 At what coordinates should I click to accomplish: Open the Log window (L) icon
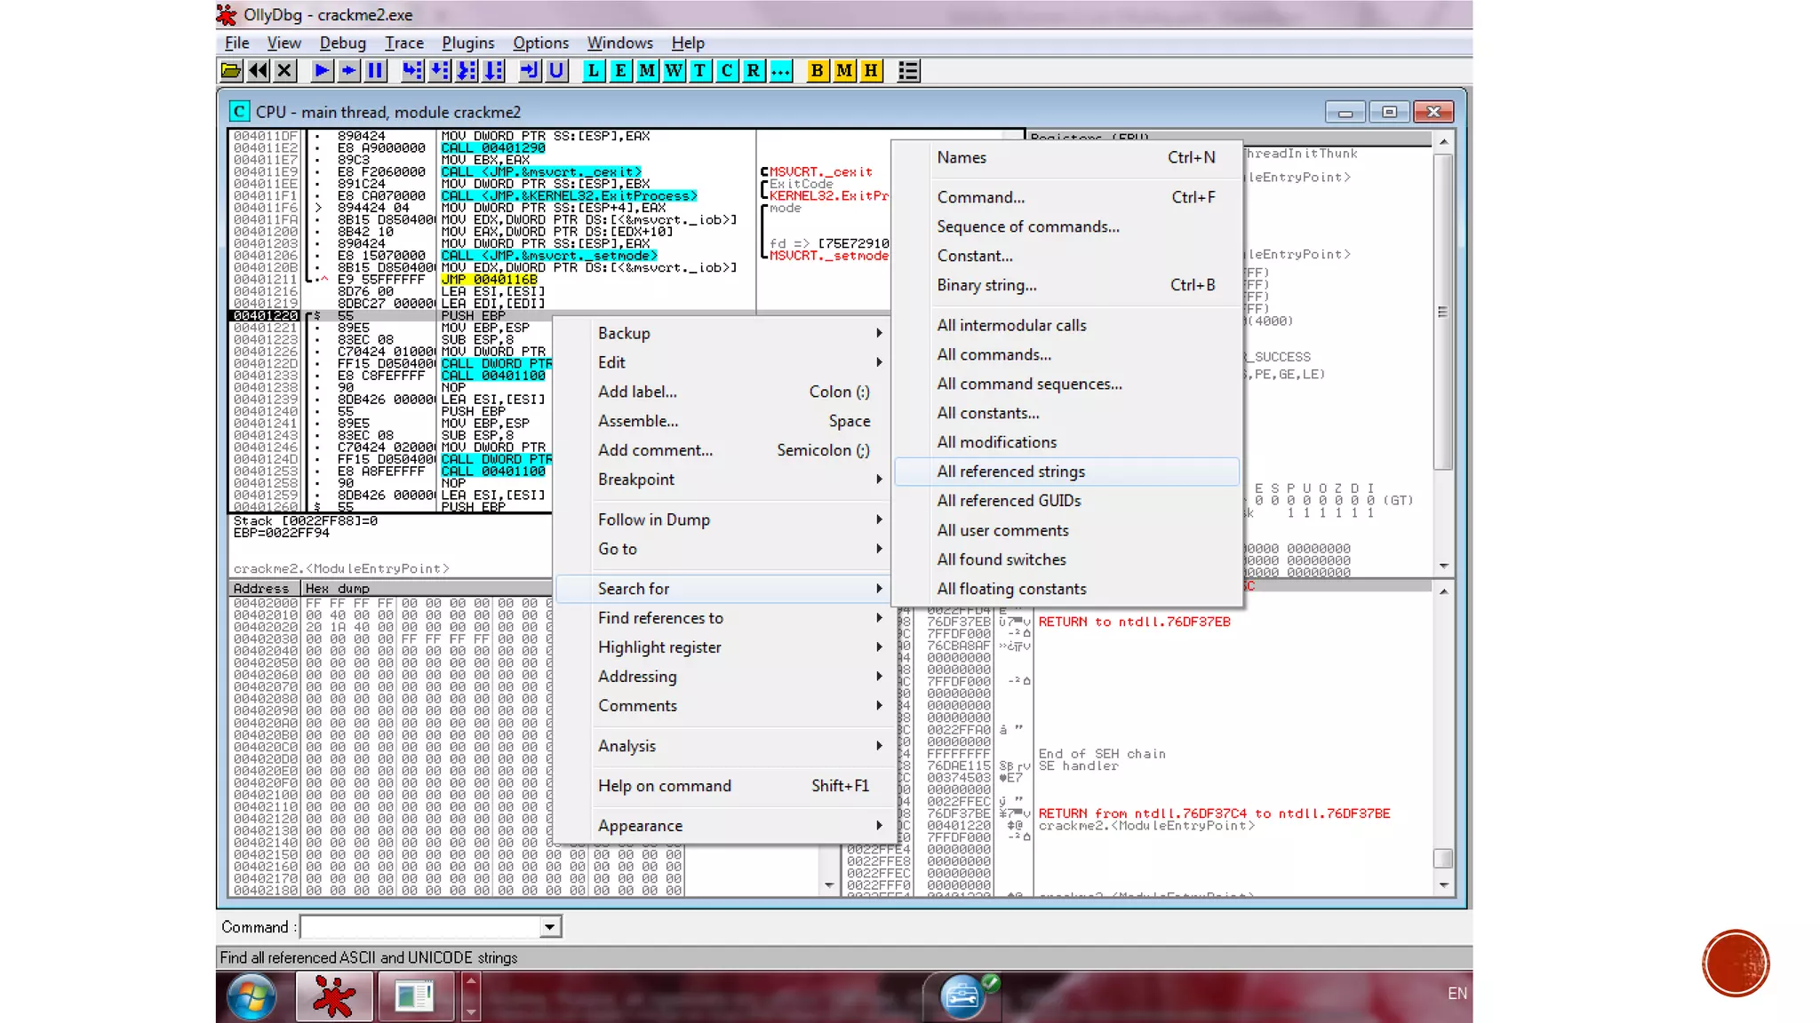tap(594, 71)
